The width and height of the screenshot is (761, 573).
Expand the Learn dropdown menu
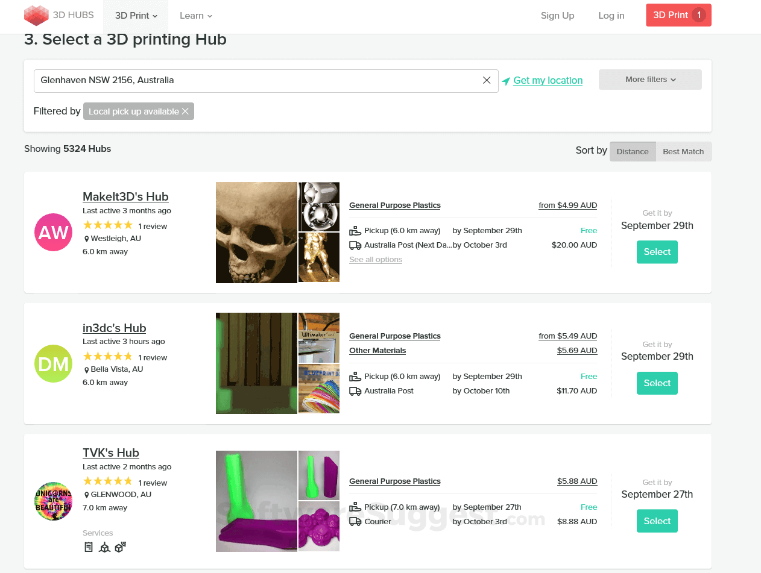click(195, 16)
